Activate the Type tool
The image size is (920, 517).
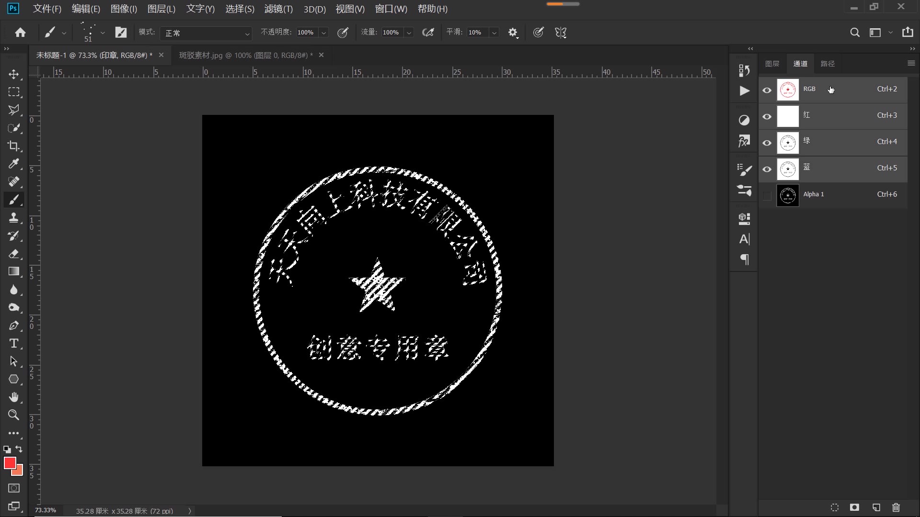pos(14,343)
